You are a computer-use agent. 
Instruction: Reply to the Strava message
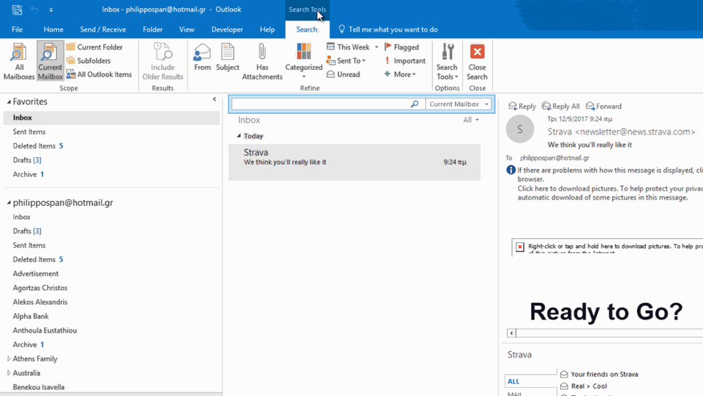pos(522,106)
